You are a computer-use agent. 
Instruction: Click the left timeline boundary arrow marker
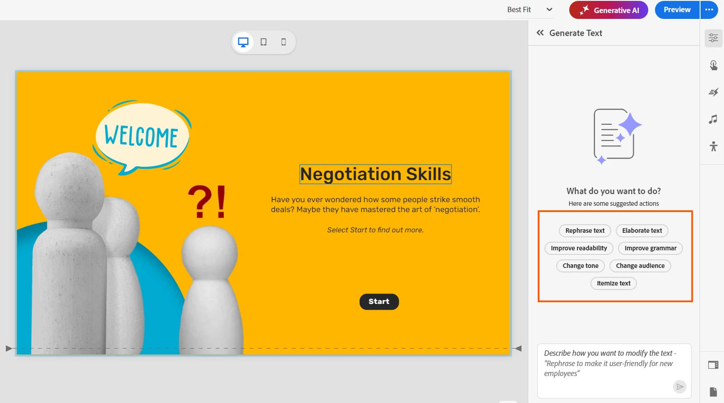9,348
